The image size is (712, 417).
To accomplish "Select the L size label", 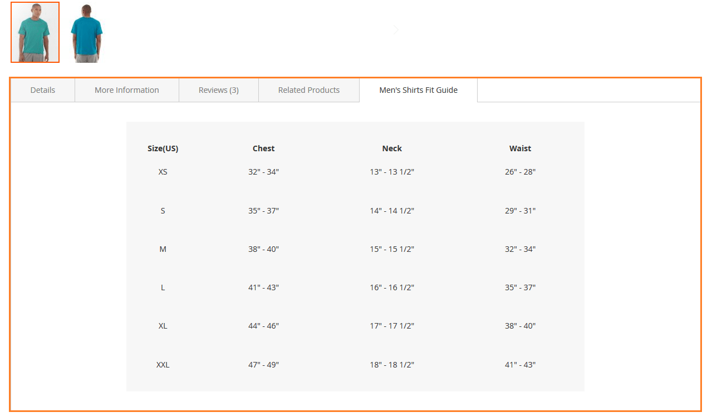I will point(163,287).
